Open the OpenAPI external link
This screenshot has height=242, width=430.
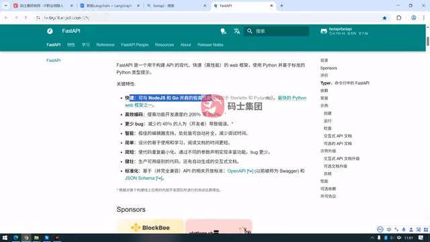pyautogui.click(x=241, y=171)
